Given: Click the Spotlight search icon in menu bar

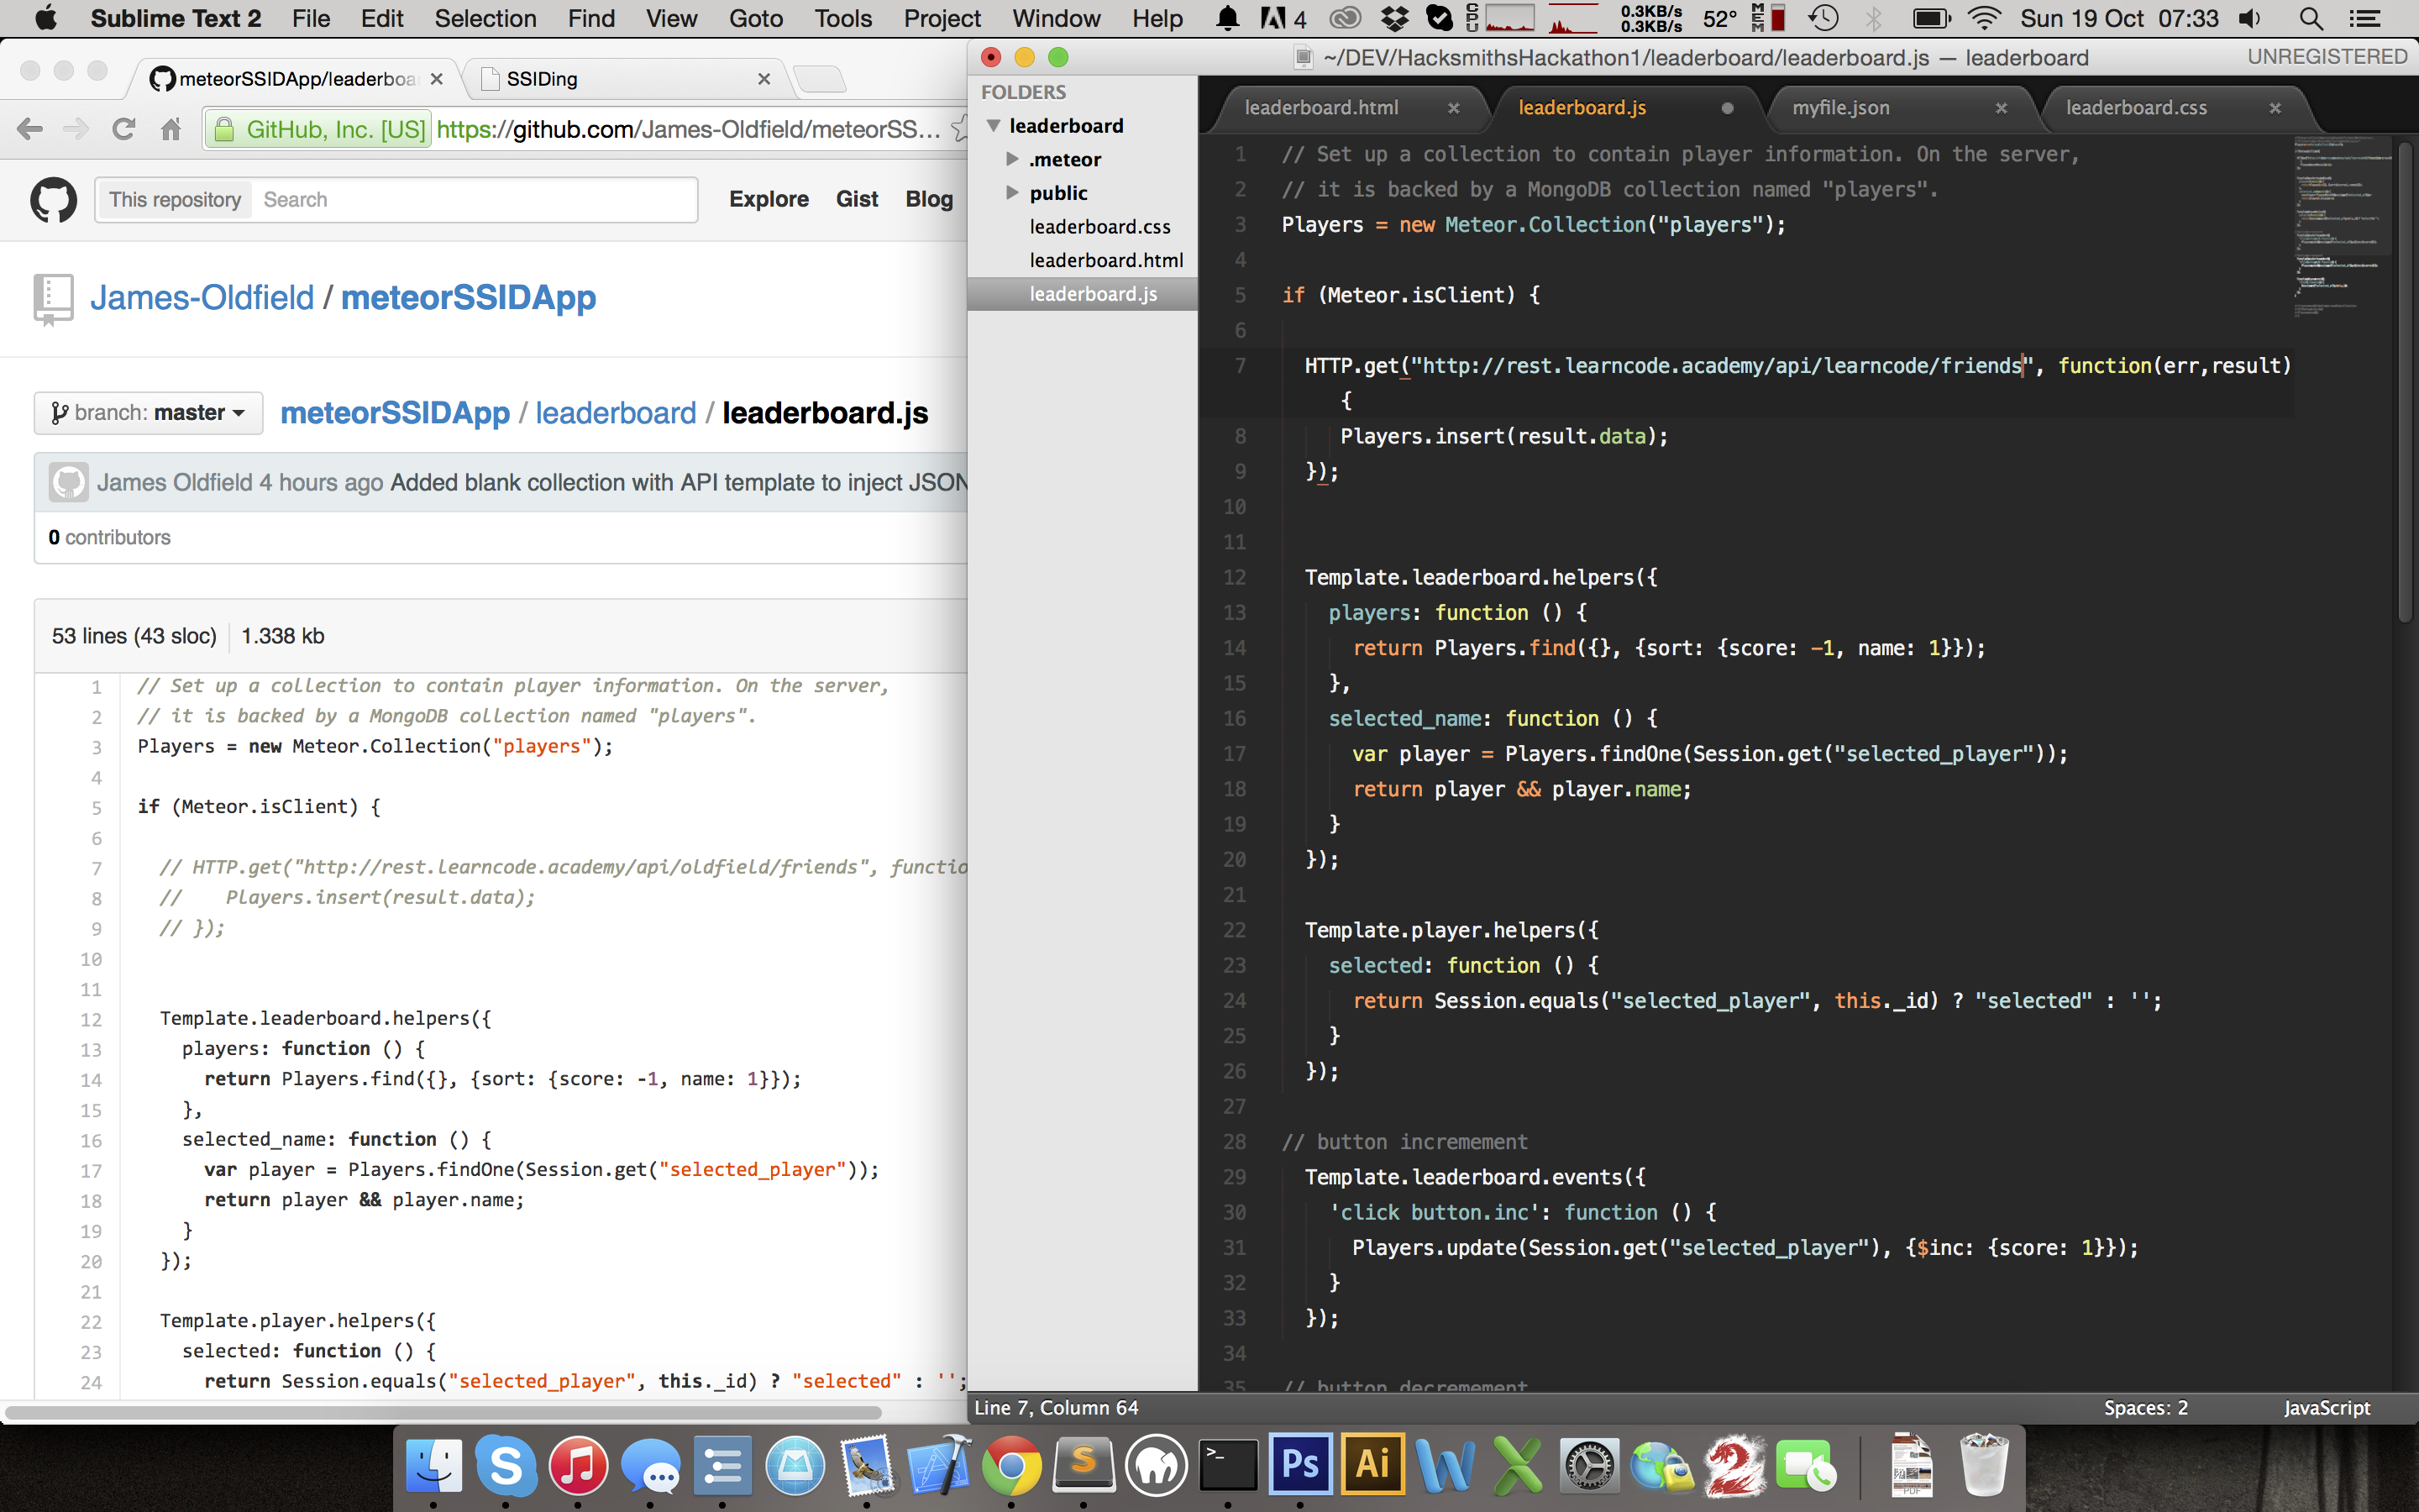Looking at the screenshot, I should click(2310, 18).
